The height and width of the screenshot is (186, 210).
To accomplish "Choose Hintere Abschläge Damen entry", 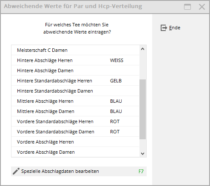I will [x=75, y=70].
